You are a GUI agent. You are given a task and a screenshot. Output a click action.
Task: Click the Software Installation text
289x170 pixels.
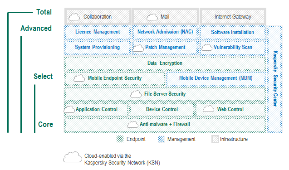pos(232,32)
